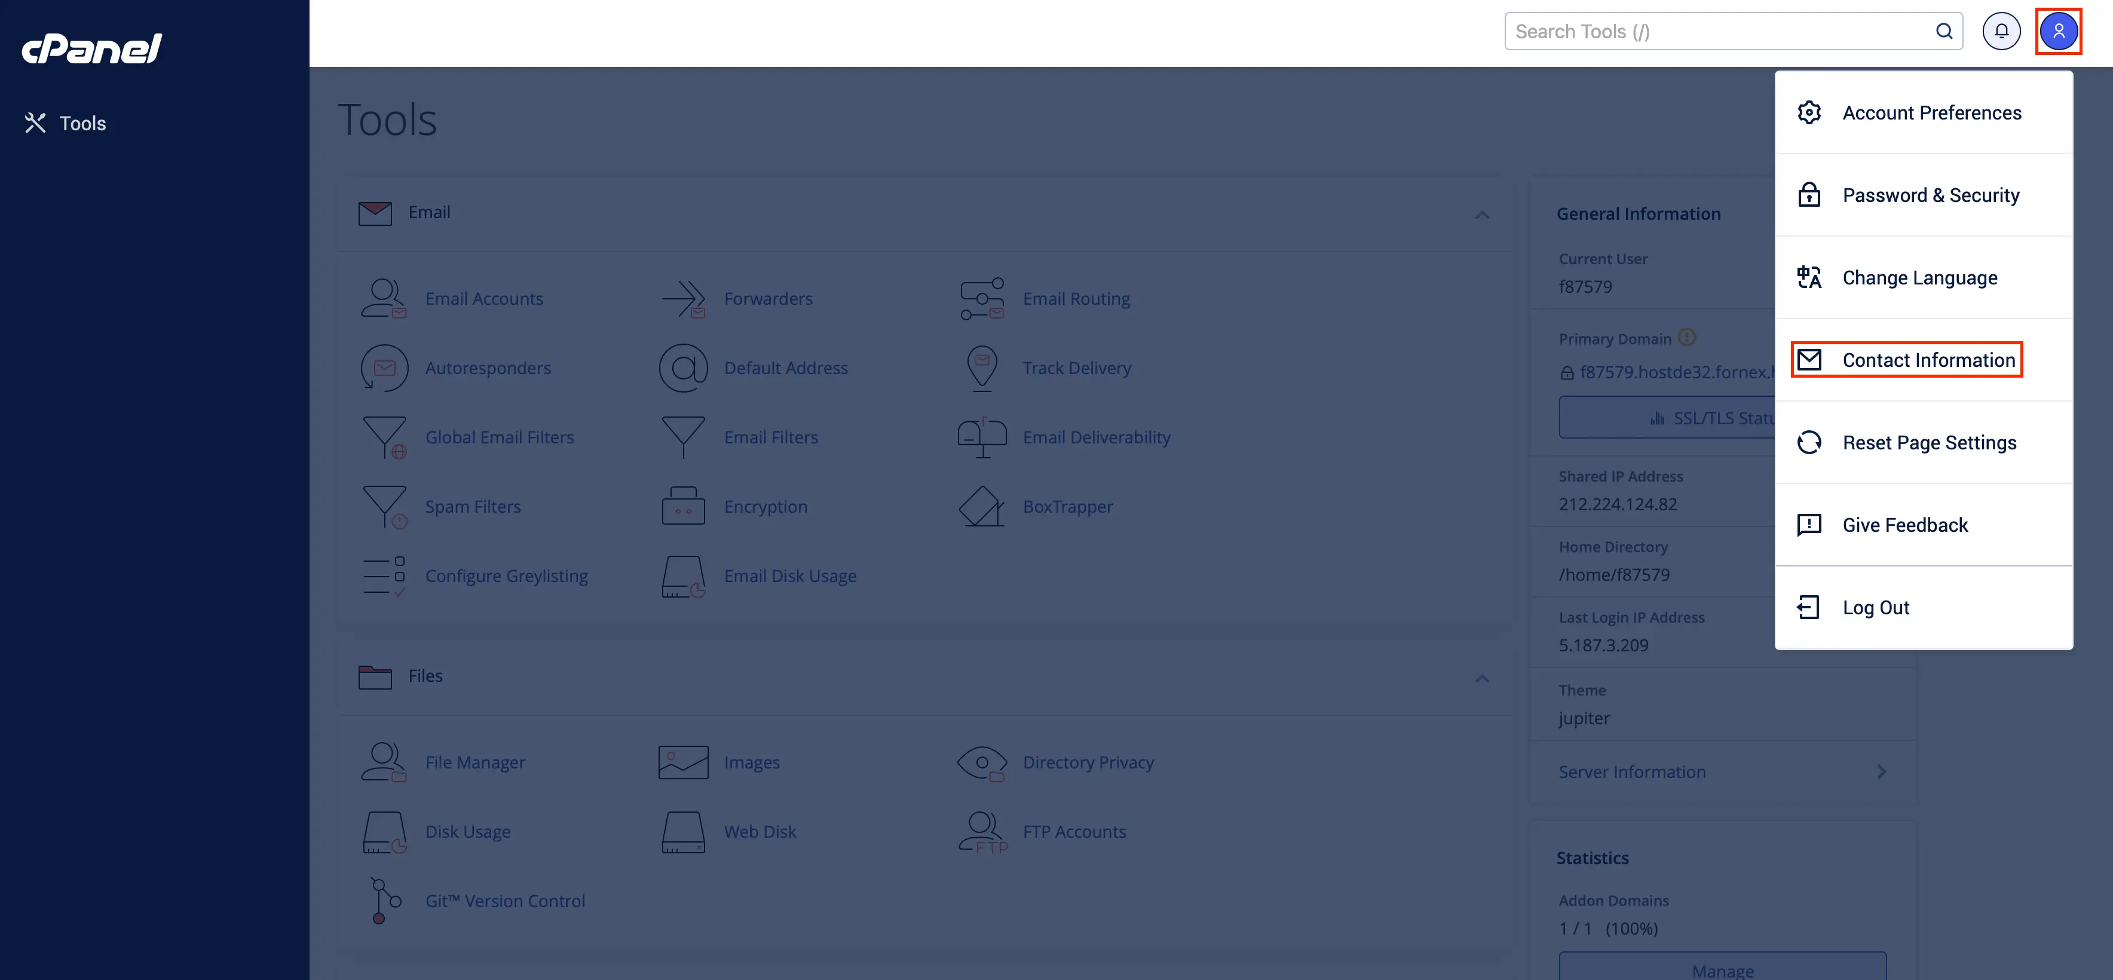This screenshot has width=2113, height=980.
Task: Click the notifications bell icon
Action: pyautogui.click(x=2001, y=31)
